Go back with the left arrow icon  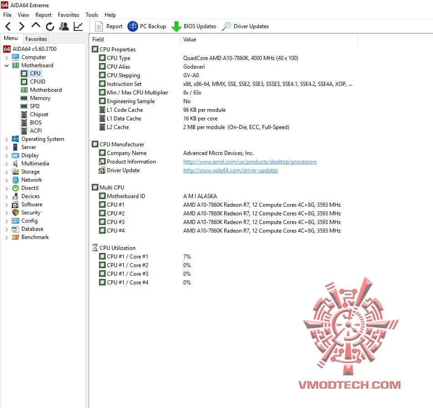8,26
